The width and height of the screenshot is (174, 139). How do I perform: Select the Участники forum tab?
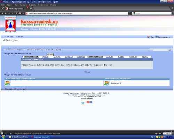pos(39,50)
